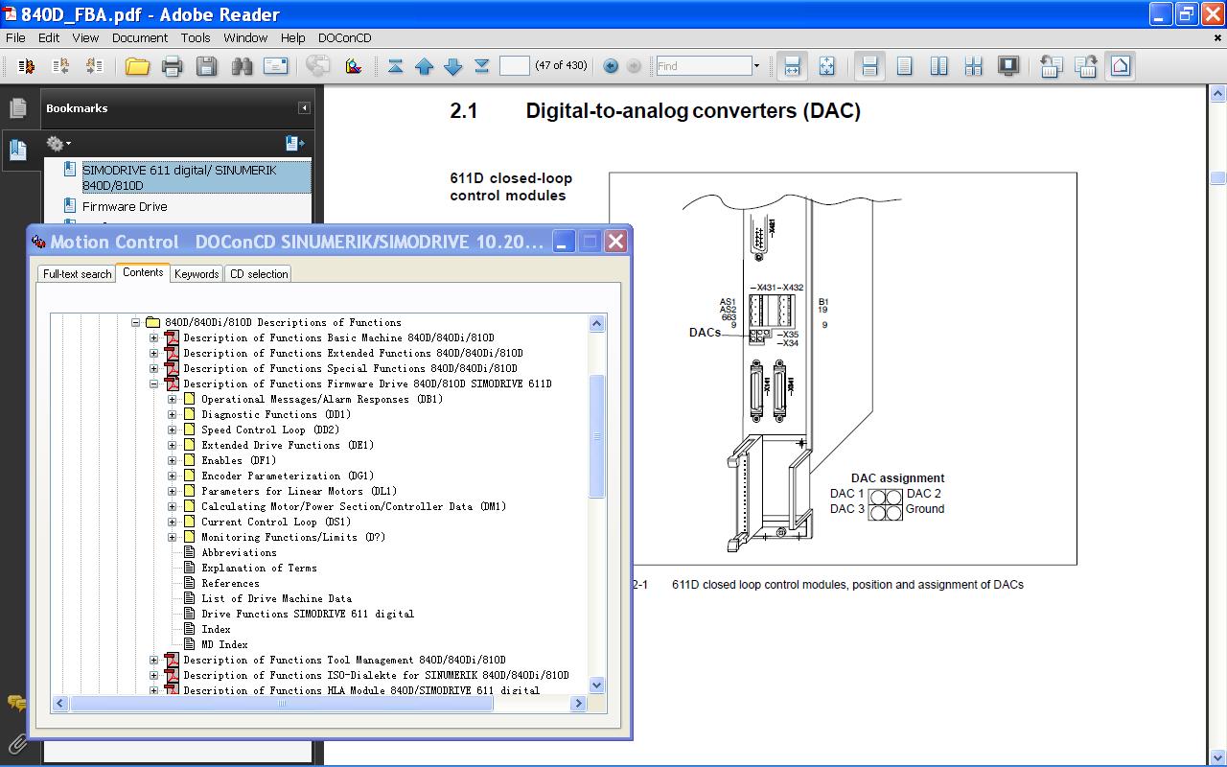1227x767 pixels.
Task: Expand Diagnostic Functions (DD1) tree node
Action: 173,415
